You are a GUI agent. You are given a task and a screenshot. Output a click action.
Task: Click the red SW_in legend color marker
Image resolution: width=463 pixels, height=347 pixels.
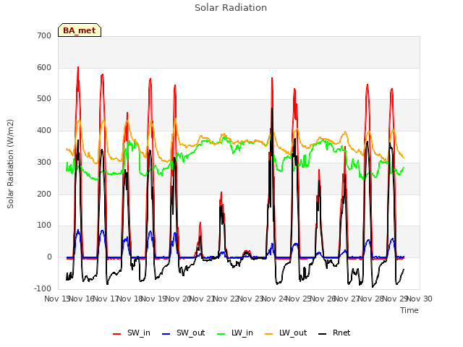117,334
